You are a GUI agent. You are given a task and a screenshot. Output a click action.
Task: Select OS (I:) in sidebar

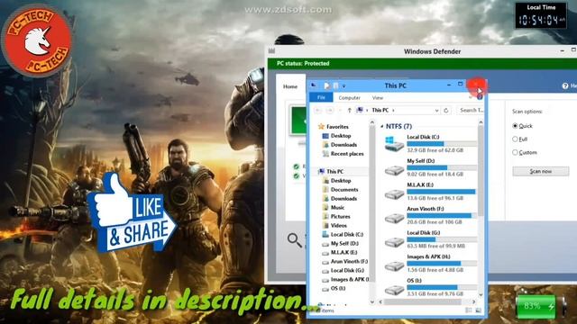[x=337, y=288]
